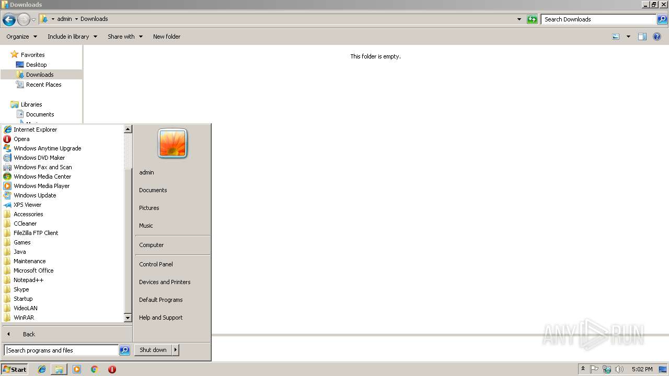
Task: Open the Media Player taskbar icon
Action: click(x=77, y=369)
